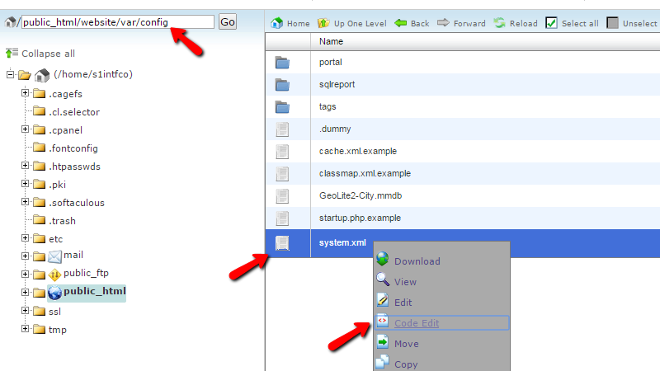Viewport: 660px width, 371px height.
Task: Click the Download globe icon in context menu
Action: [383, 259]
